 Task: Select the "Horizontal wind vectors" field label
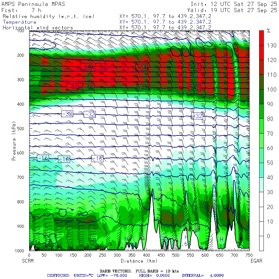pos(38,28)
